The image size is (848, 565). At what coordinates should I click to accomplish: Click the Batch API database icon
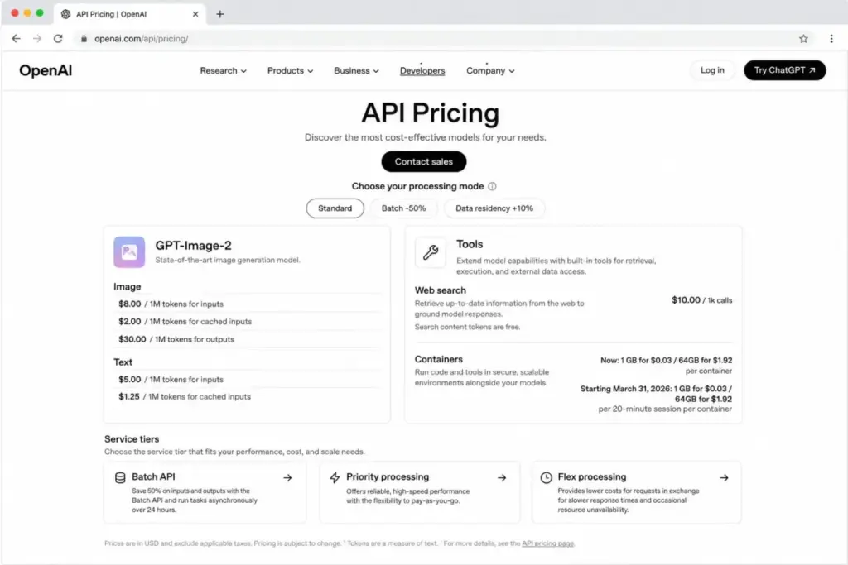coord(120,477)
